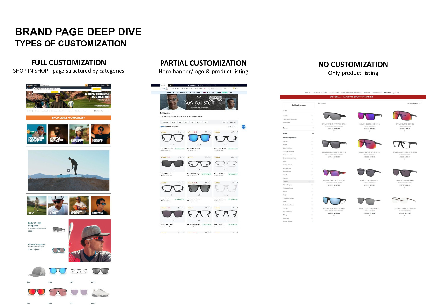Favorite Oakley Latch OO9265 with its heart
This screenshot has width=434, height=306.
tap(369, 187)
